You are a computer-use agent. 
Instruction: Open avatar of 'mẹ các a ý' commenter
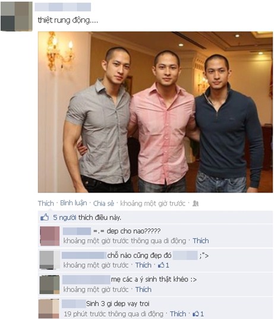49,285
